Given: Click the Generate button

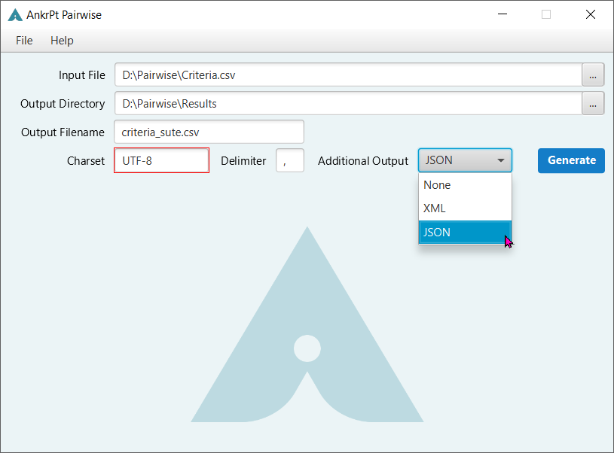Looking at the screenshot, I should click(571, 160).
